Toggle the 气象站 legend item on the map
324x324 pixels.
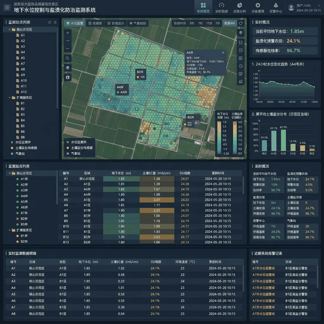pos(73,153)
